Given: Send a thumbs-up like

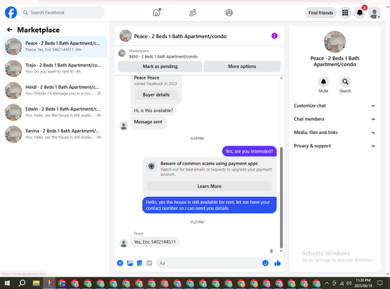Looking at the screenshot, I should [x=278, y=263].
